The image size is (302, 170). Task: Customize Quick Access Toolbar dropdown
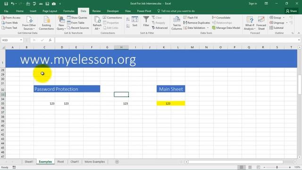[x=60, y=4]
